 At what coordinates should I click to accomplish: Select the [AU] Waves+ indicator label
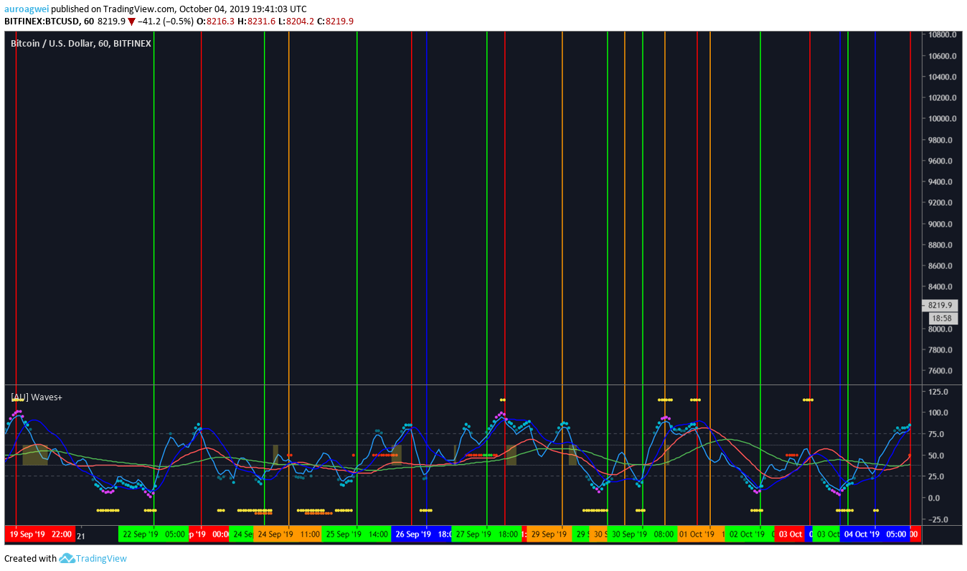37,397
